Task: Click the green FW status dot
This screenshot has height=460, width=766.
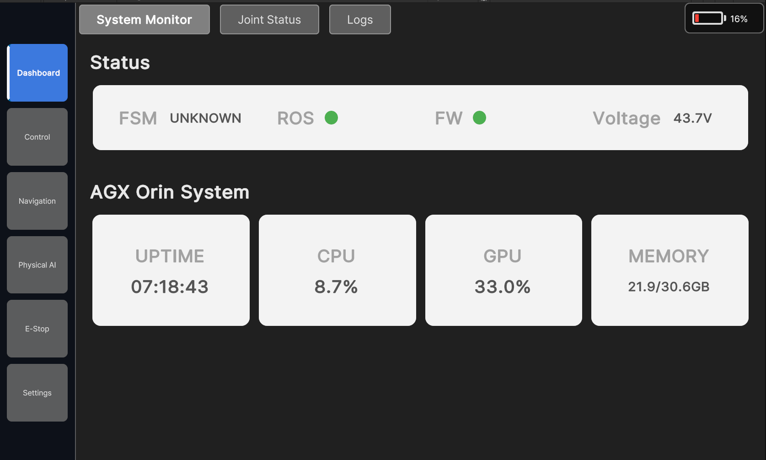Action: pos(480,118)
